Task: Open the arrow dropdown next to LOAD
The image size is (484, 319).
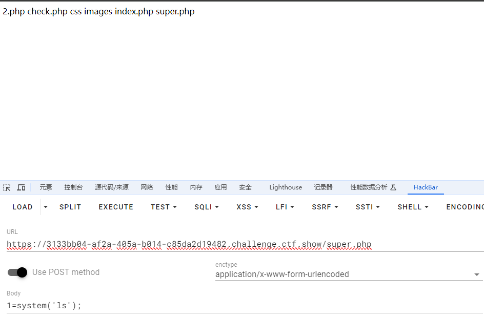Action: click(45, 207)
